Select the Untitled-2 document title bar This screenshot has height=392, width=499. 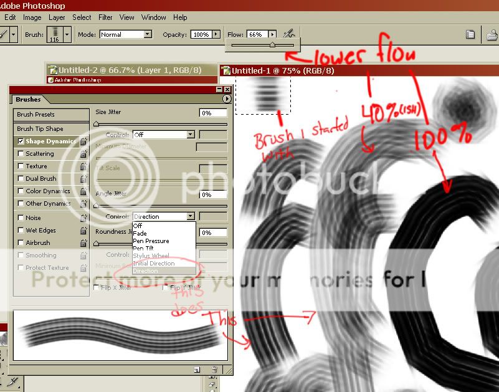[133, 70]
